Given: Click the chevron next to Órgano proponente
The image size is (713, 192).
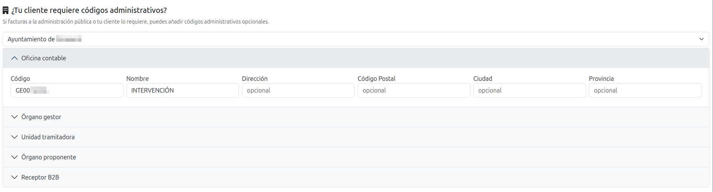Looking at the screenshot, I should (14, 157).
